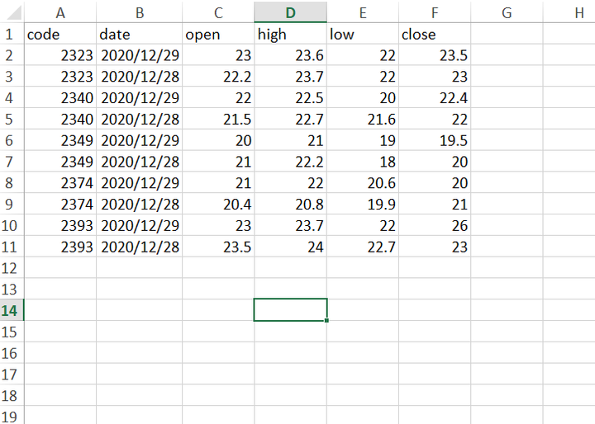Viewport: 595px width, 424px height.
Task: Select date 2020/12/29 in row 6
Action: (x=140, y=140)
